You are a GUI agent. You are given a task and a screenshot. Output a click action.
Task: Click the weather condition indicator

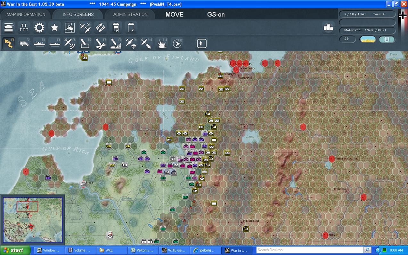pyautogui.click(x=368, y=39)
